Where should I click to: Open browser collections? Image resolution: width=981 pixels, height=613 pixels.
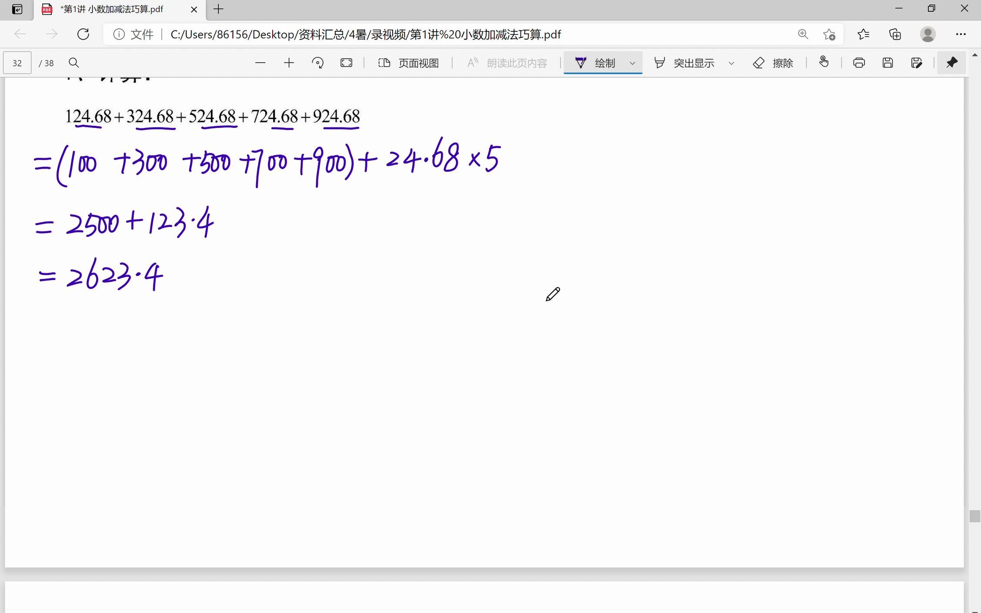[x=895, y=34]
